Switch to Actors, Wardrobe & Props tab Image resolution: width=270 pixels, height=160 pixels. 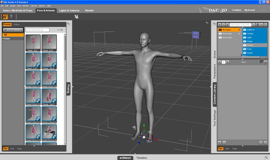18,10
